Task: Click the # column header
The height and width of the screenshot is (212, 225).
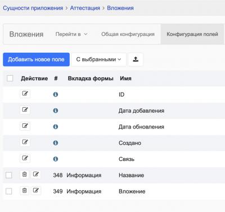Action: (x=56, y=79)
